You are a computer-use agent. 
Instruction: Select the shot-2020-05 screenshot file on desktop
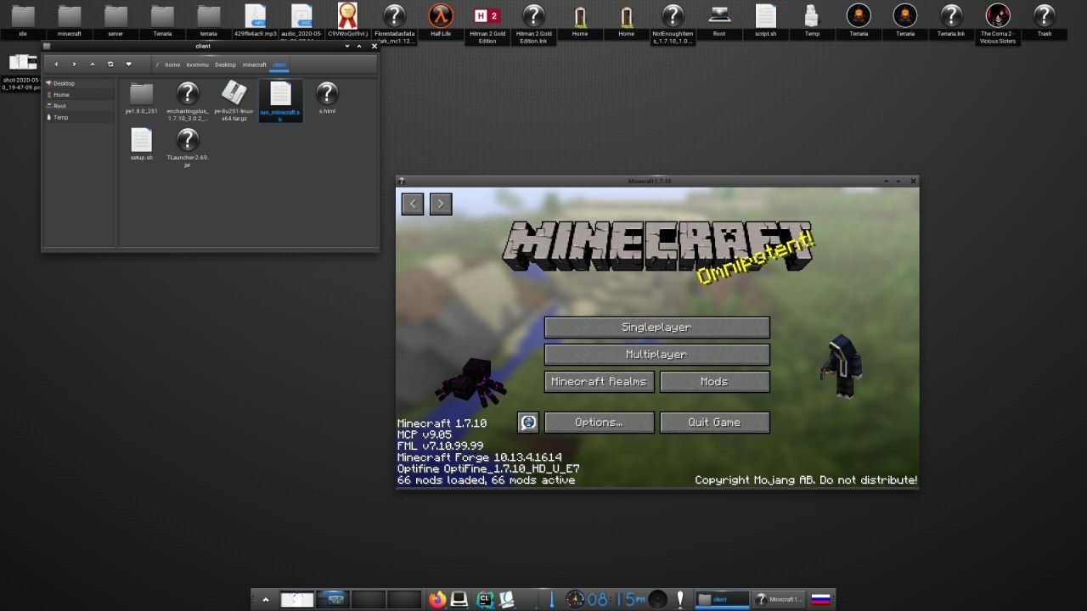[x=23, y=73]
